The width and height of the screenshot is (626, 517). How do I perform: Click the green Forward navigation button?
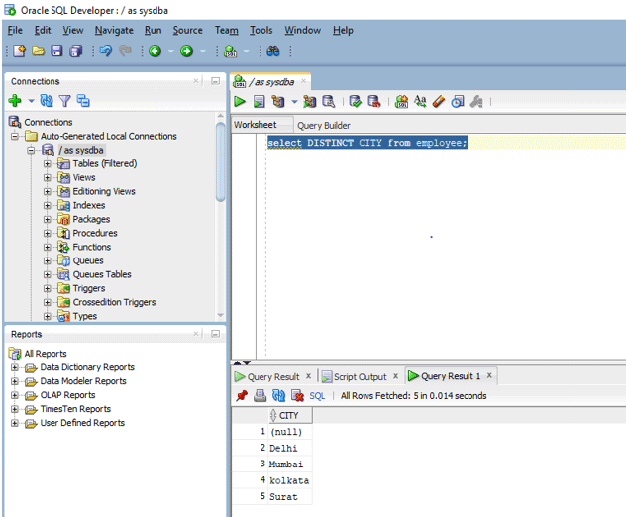tap(186, 52)
